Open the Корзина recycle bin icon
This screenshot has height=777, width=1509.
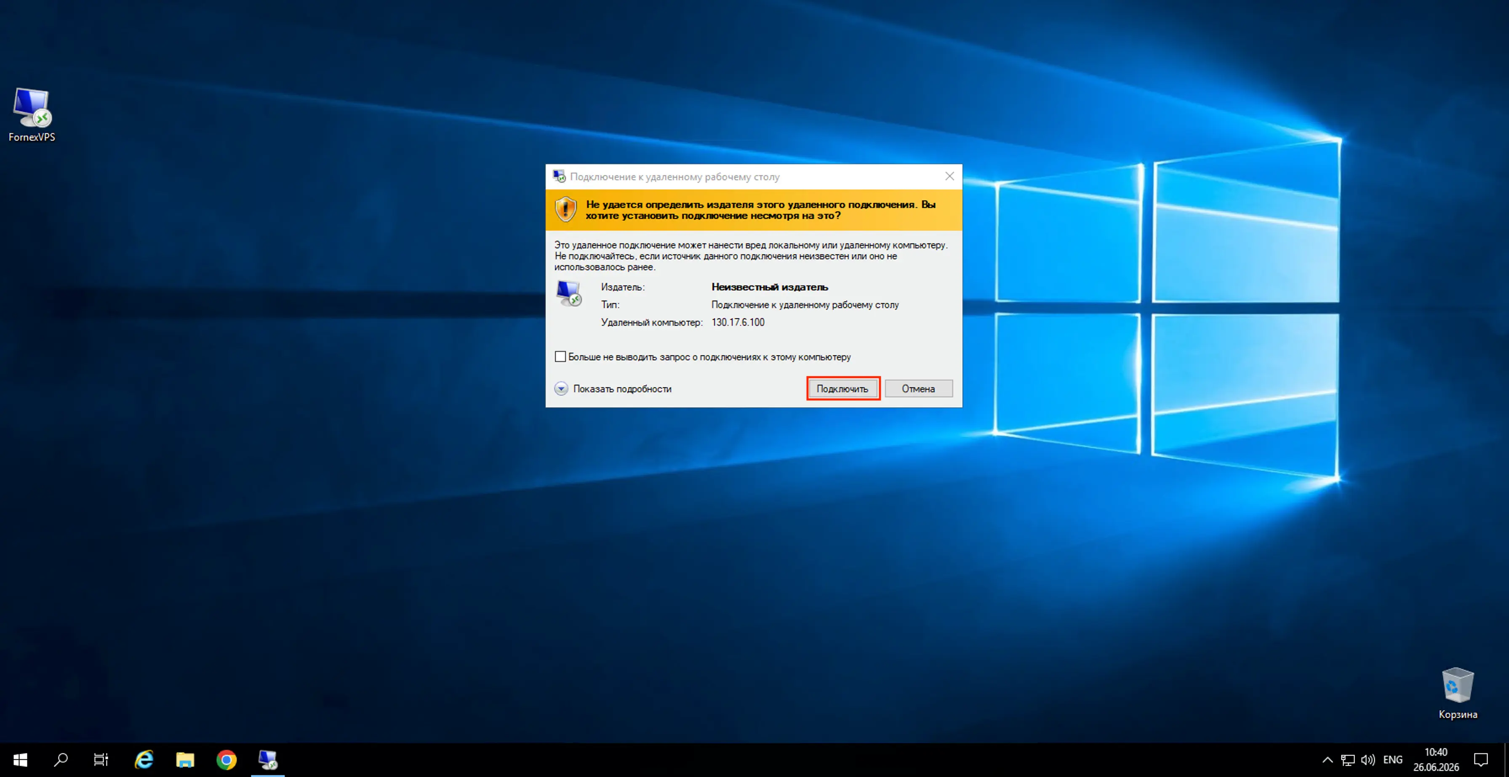coord(1458,694)
